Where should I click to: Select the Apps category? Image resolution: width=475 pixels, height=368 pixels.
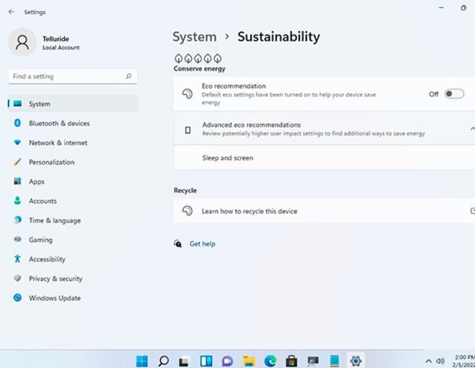coord(37,182)
